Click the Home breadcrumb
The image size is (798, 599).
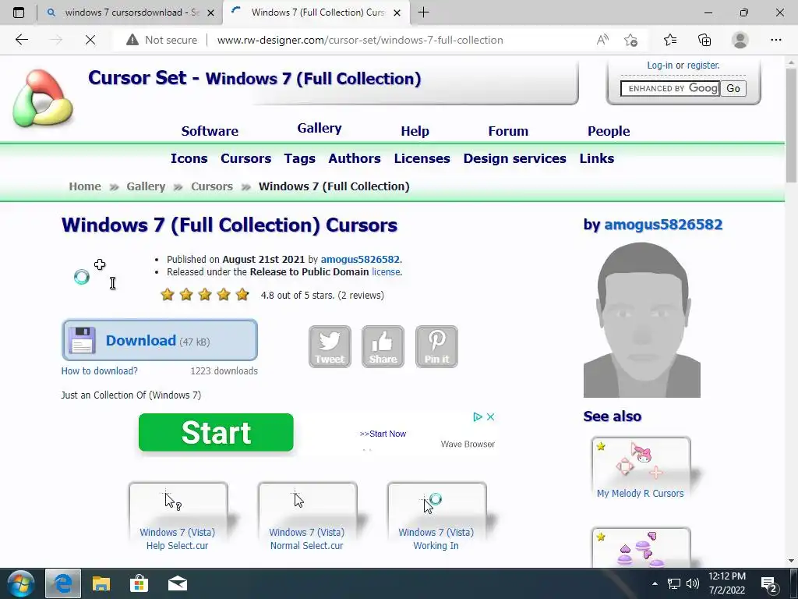coord(85,186)
